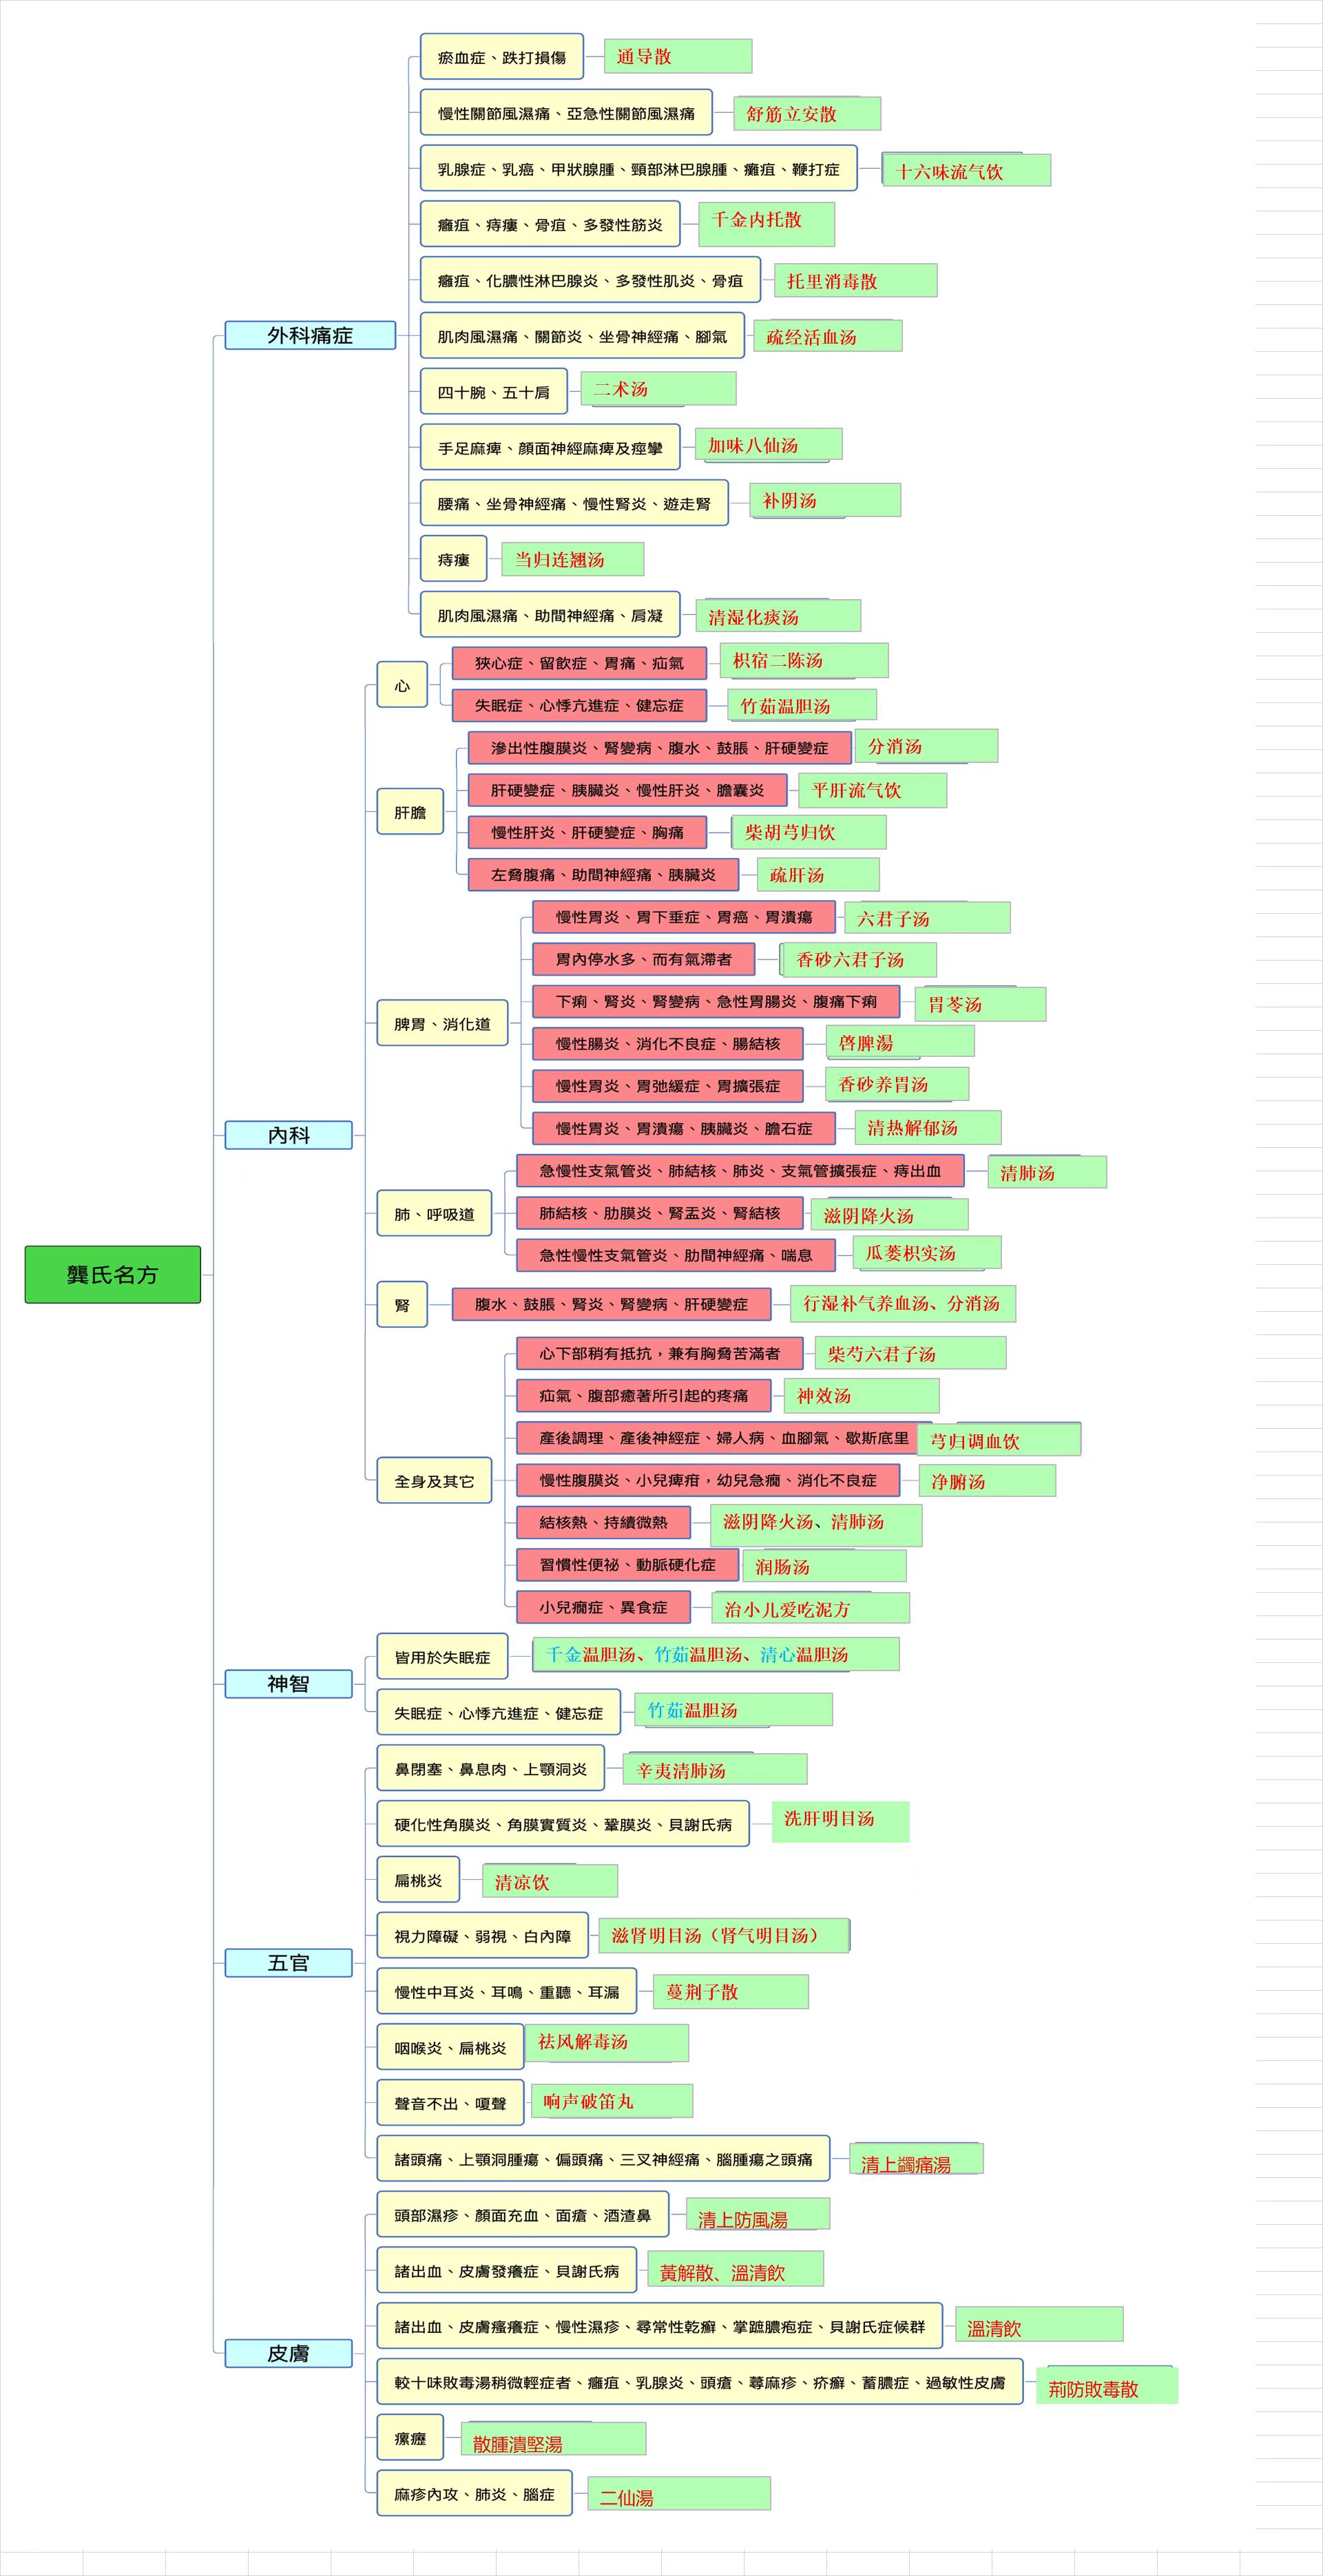The height and width of the screenshot is (2576, 1323).
Task: Click the 痔瘻 node
Action: click(x=454, y=559)
